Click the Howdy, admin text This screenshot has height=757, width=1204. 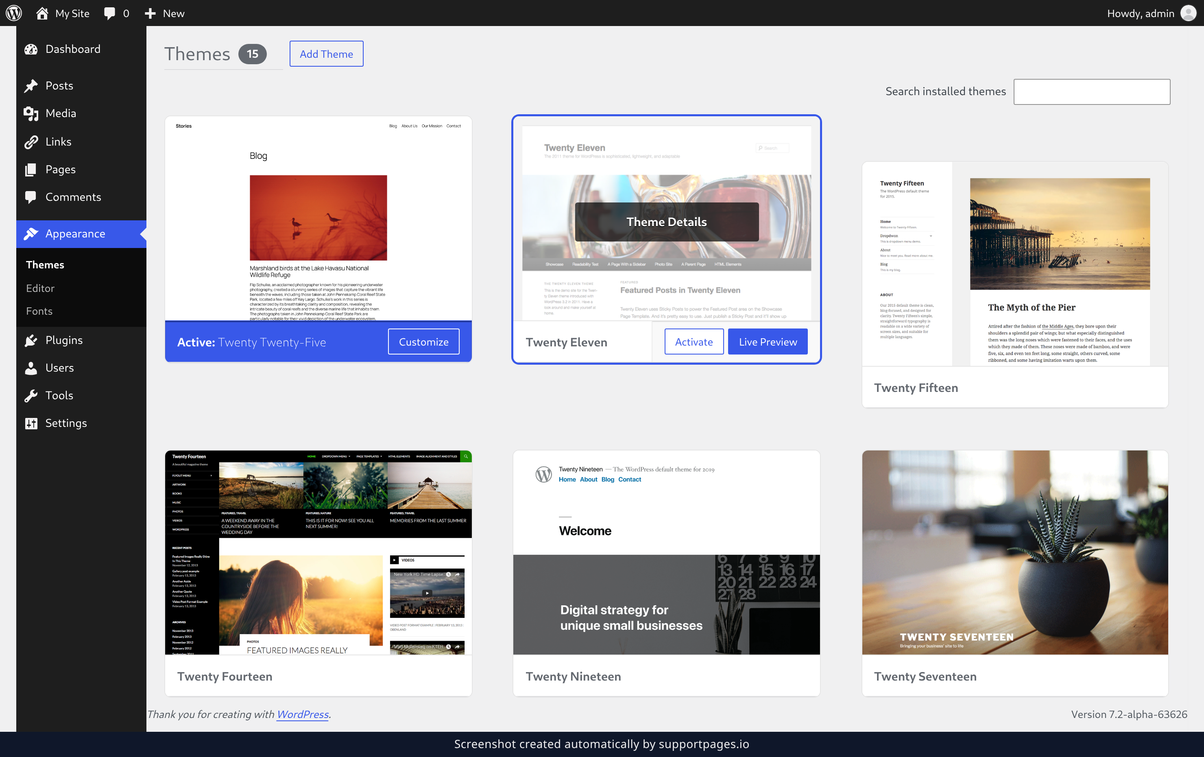point(1141,13)
